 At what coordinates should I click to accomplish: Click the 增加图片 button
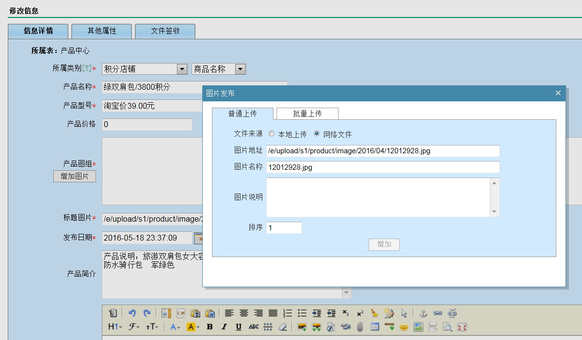74,177
